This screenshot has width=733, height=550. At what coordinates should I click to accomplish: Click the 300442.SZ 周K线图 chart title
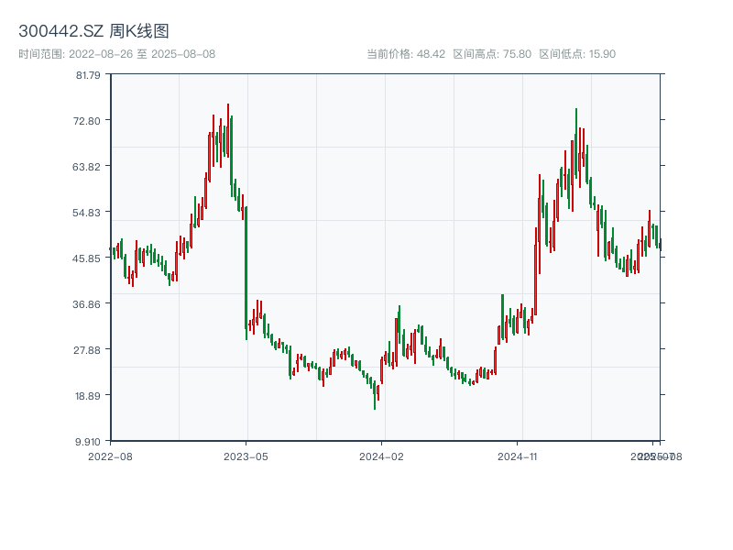93,32
